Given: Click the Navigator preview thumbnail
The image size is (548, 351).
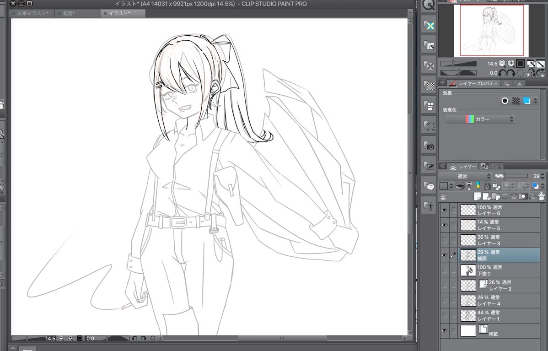Looking at the screenshot, I should (x=491, y=30).
